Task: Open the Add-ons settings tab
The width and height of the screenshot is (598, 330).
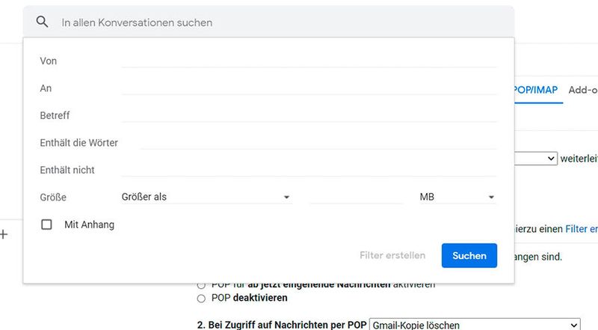Action: pyautogui.click(x=583, y=90)
